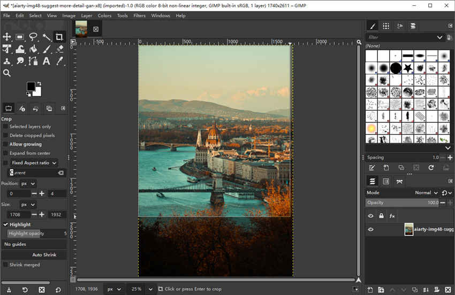Click the edit brush icon
Viewport: 455px width, 295px height.
371,167
